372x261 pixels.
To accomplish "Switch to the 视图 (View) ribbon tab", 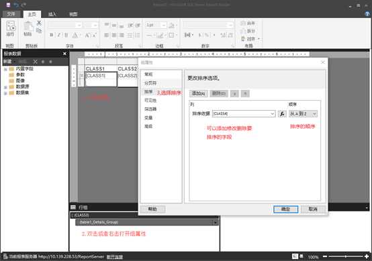I will (73, 14).
